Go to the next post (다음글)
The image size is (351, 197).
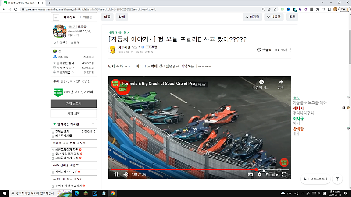tap(273, 17)
